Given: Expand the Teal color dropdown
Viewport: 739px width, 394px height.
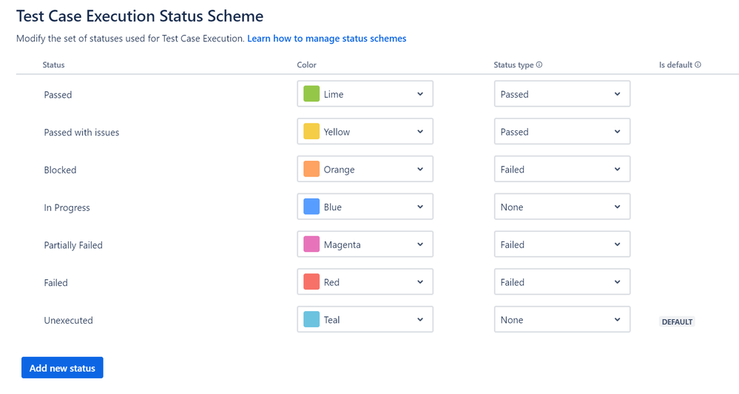Looking at the screenshot, I should click(x=365, y=320).
